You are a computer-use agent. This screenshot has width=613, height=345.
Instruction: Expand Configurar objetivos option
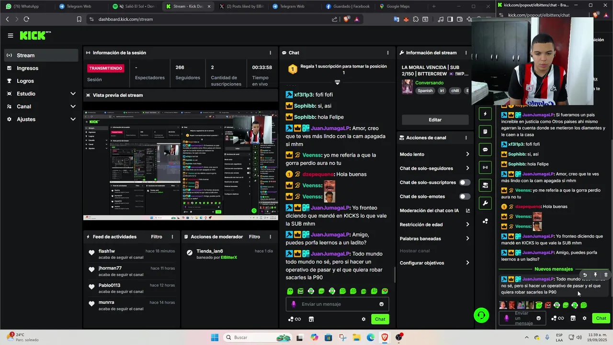[435, 263]
